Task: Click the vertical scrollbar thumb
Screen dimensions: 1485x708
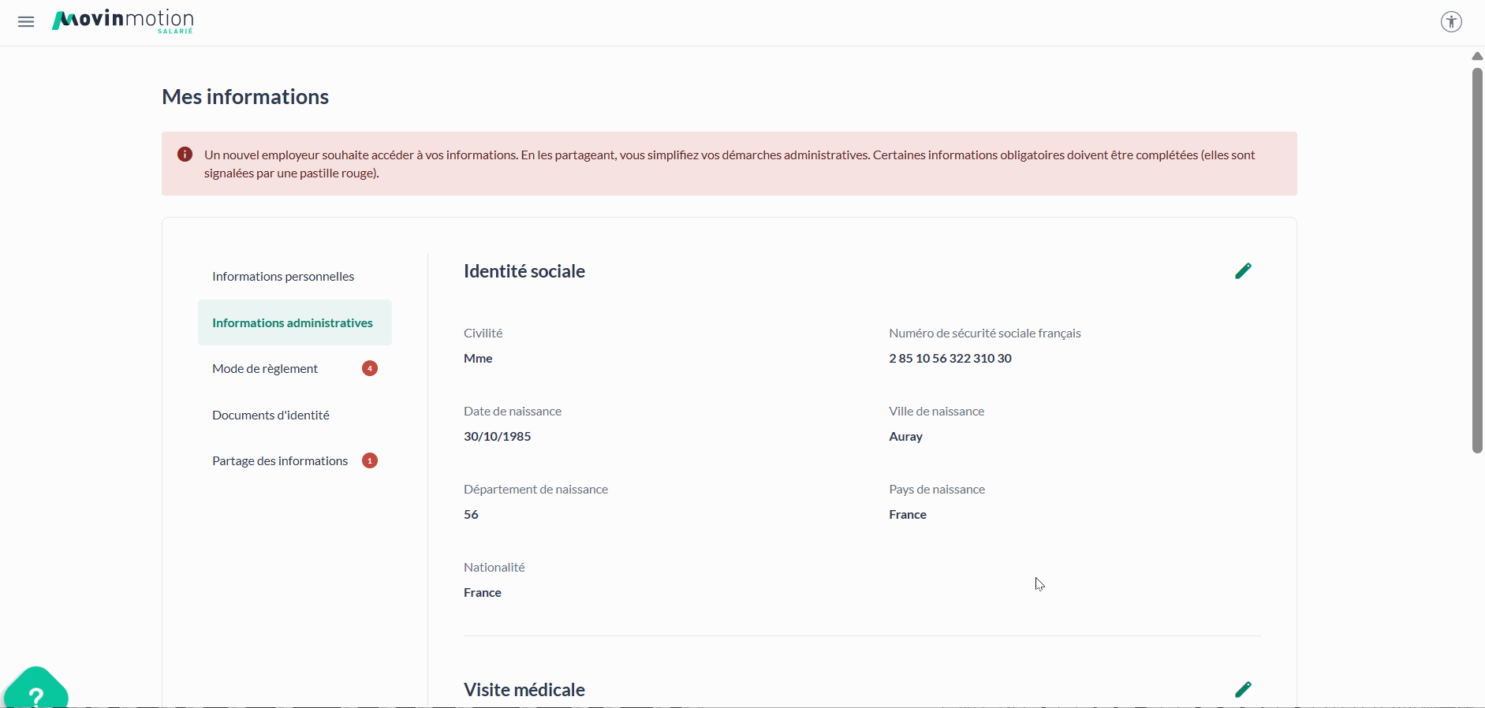Action: (1477, 260)
